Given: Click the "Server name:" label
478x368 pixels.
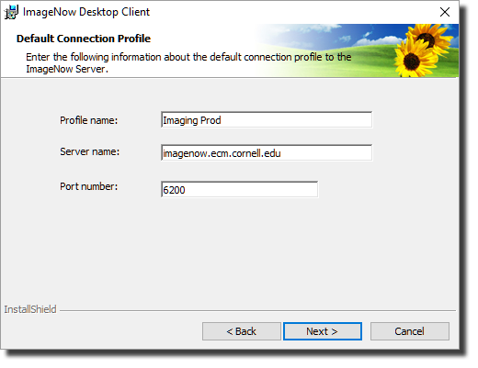Looking at the screenshot, I should (89, 151).
